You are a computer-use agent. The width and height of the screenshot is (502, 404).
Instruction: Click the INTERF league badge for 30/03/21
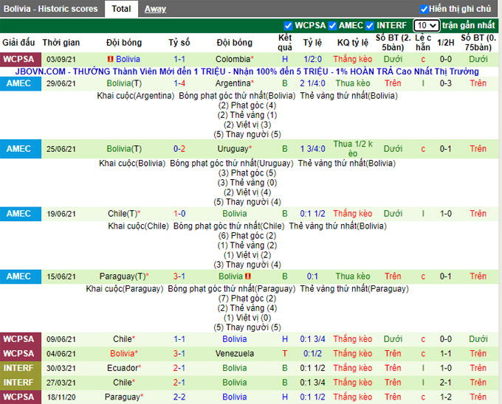pyautogui.click(x=18, y=368)
